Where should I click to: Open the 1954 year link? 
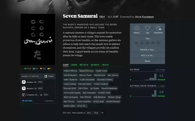pos(102,17)
